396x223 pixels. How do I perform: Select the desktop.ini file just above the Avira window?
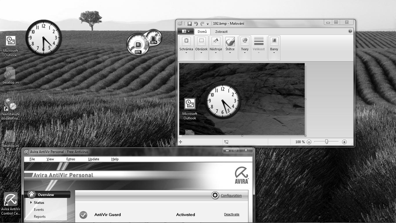pos(11,139)
